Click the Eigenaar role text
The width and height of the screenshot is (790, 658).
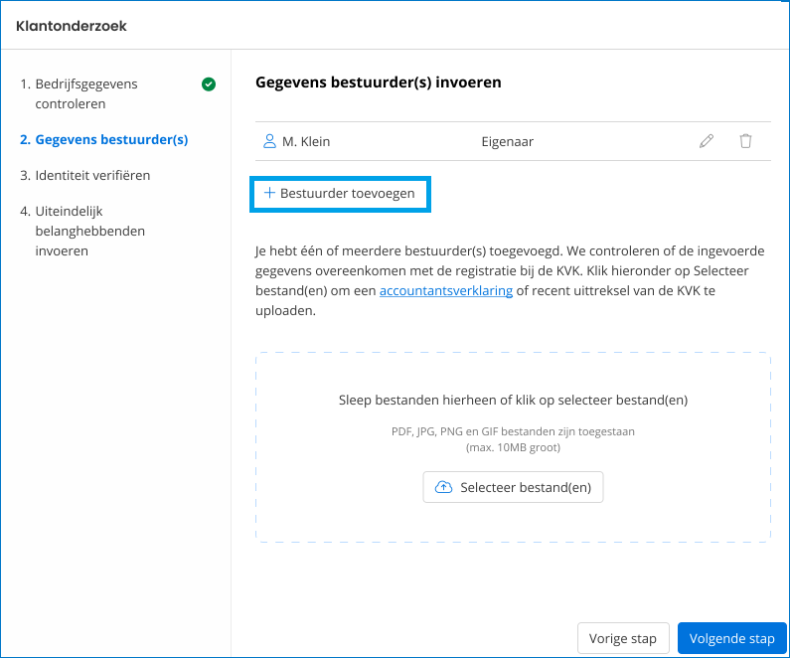(x=507, y=141)
